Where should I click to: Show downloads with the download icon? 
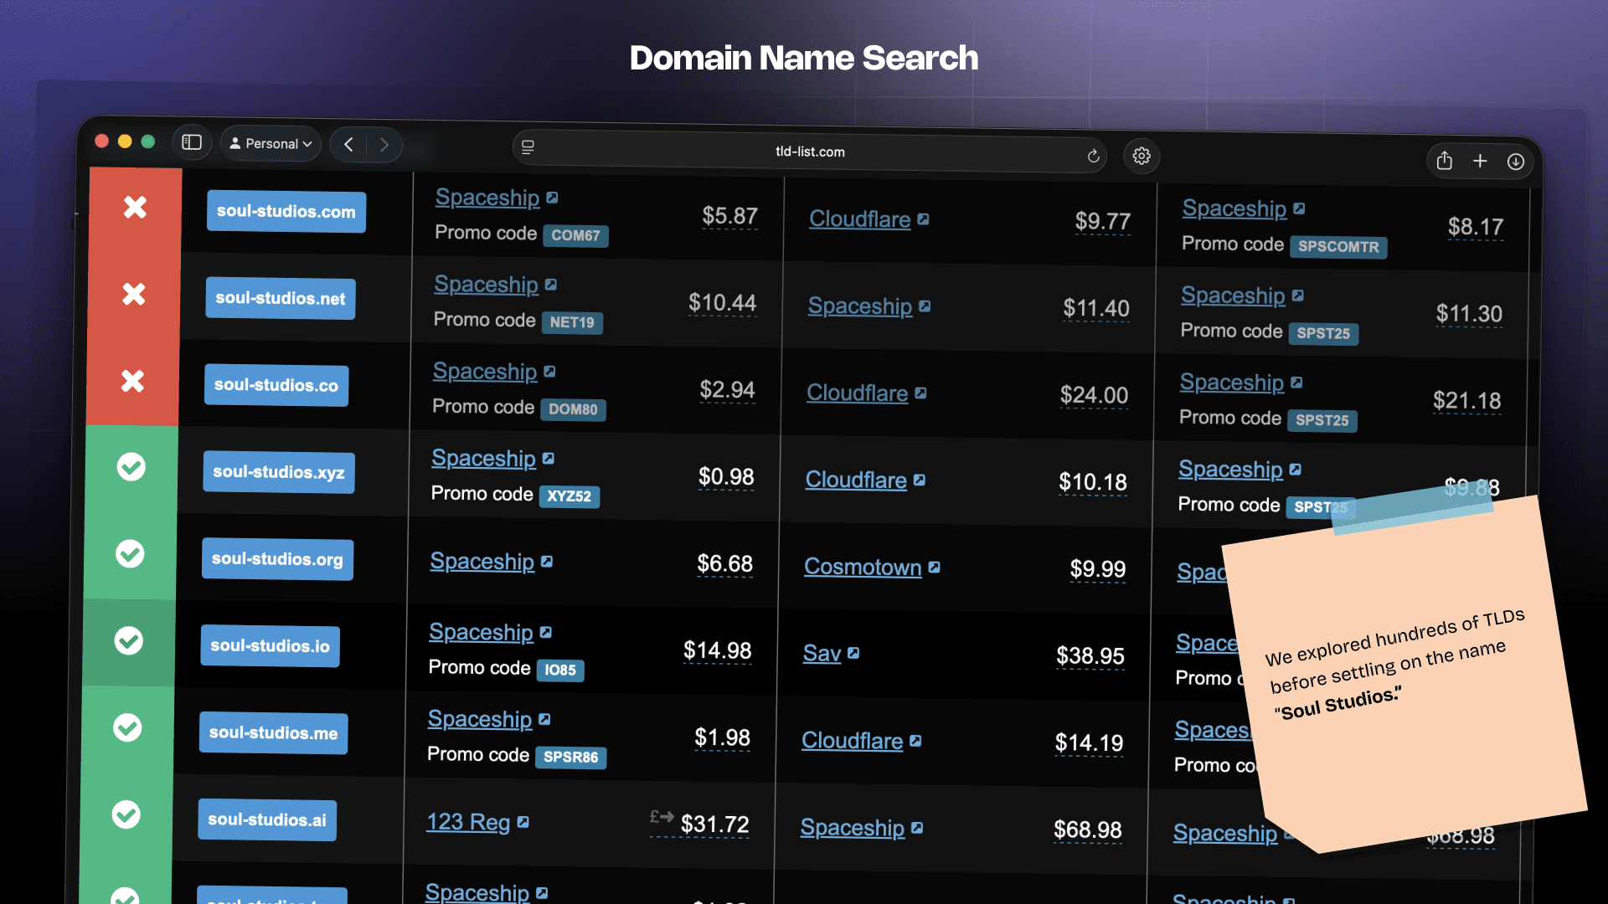point(1515,162)
